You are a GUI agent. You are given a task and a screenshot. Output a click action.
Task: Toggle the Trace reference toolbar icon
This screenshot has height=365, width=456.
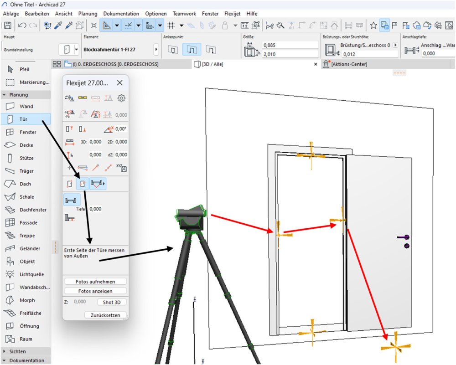point(384,26)
